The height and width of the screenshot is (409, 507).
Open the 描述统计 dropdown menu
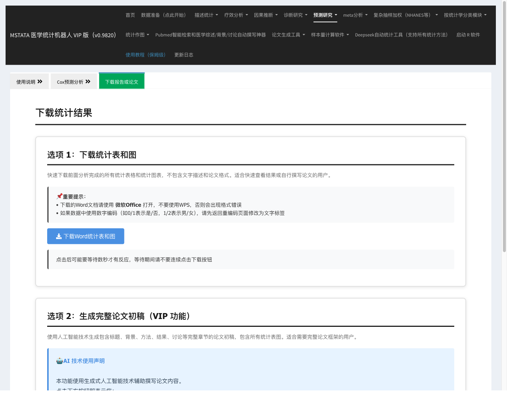tap(206, 15)
